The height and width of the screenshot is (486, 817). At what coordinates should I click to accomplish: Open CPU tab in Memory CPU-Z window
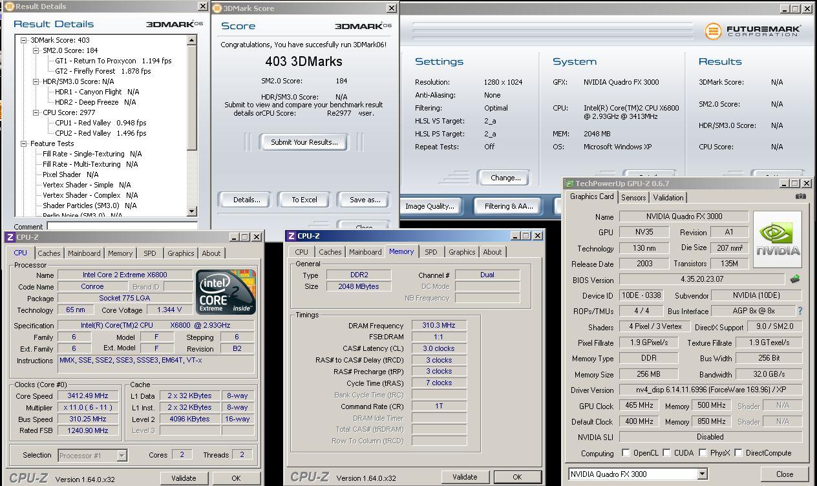[302, 252]
